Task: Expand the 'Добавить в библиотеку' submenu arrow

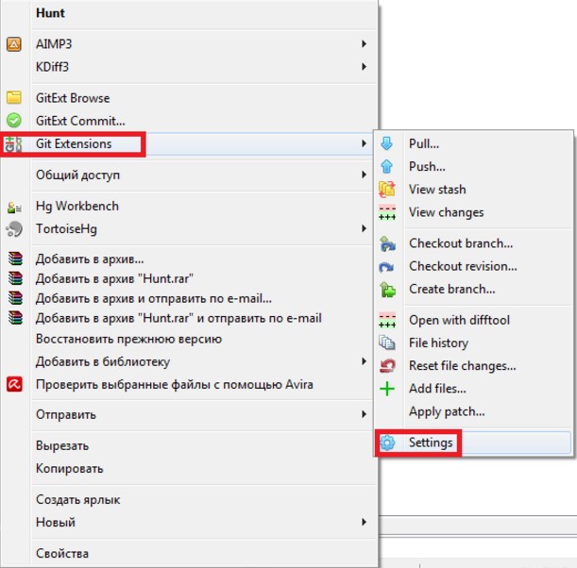Action: (364, 361)
